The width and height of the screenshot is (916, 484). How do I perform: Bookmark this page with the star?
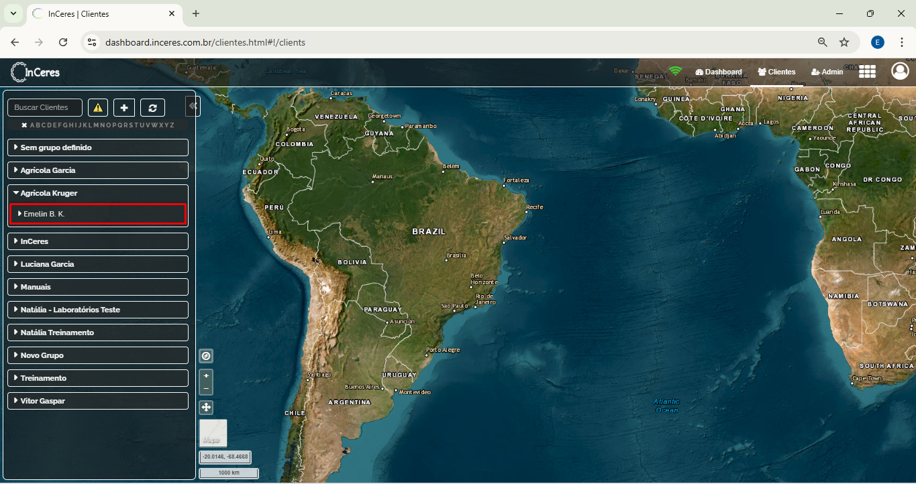[844, 42]
